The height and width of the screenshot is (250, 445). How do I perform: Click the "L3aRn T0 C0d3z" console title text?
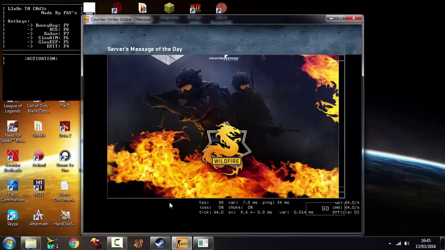27,9
